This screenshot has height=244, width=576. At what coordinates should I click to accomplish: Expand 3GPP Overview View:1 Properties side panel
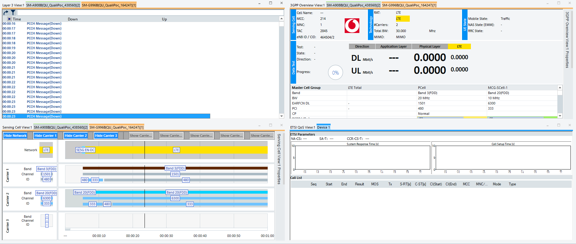(x=567, y=40)
